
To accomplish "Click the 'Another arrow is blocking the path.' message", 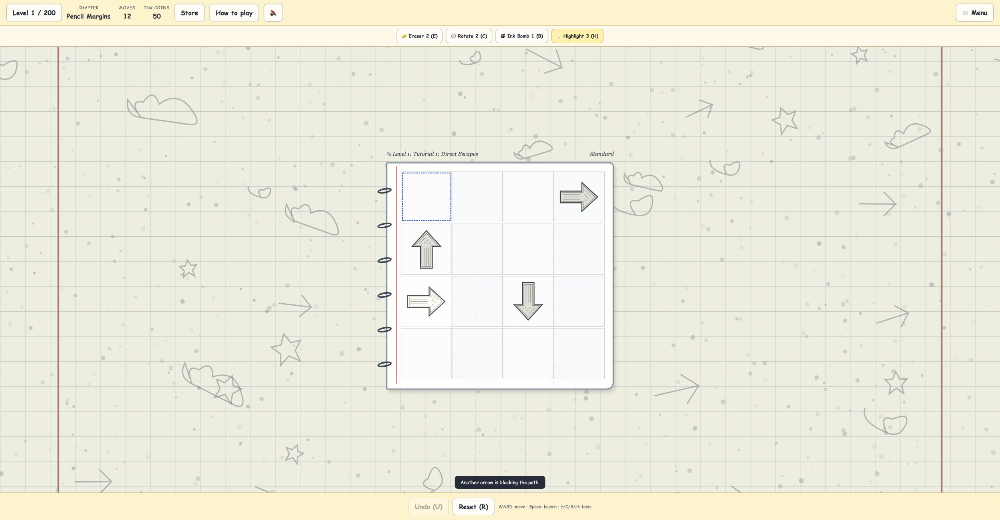I will (500, 482).
